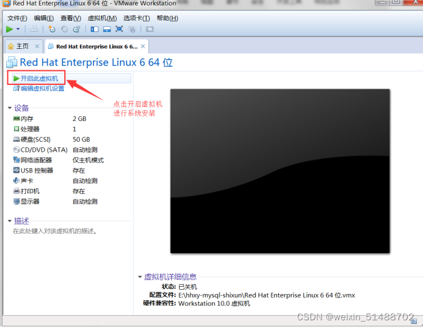Toggle the thumbnail bar view icon
Screen dimensions: 423x327
[x=107, y=29]
